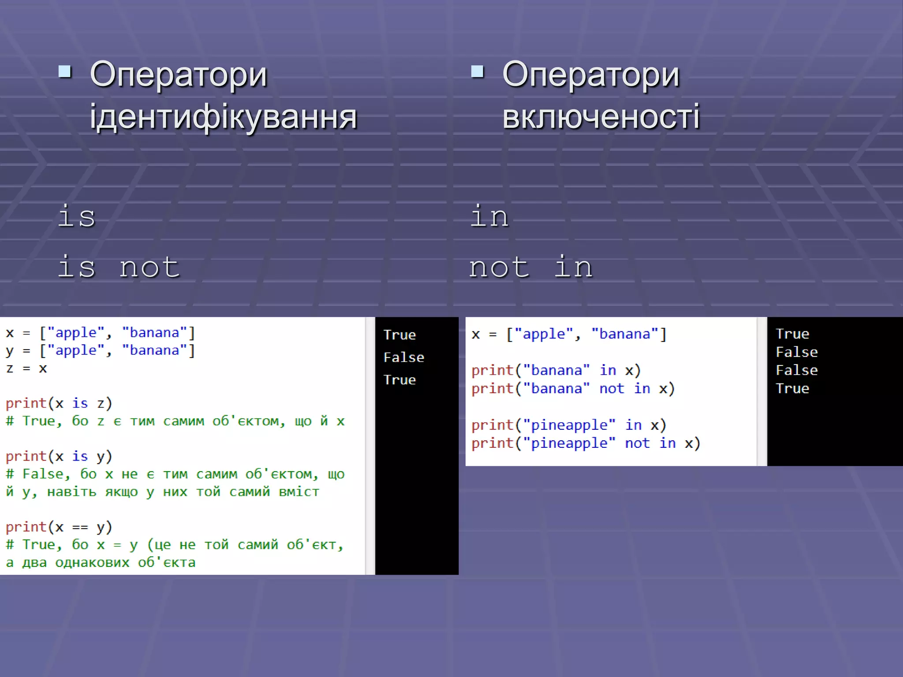Click the 'is' operator text

[77, 216]
